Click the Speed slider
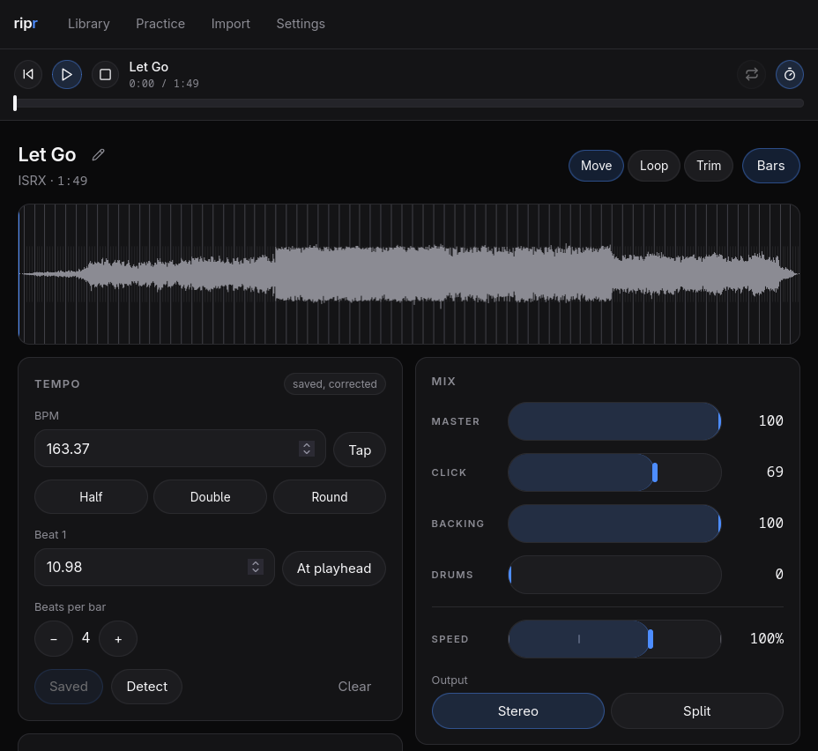The width and height of the screenshot is (818, 751). 614,639
